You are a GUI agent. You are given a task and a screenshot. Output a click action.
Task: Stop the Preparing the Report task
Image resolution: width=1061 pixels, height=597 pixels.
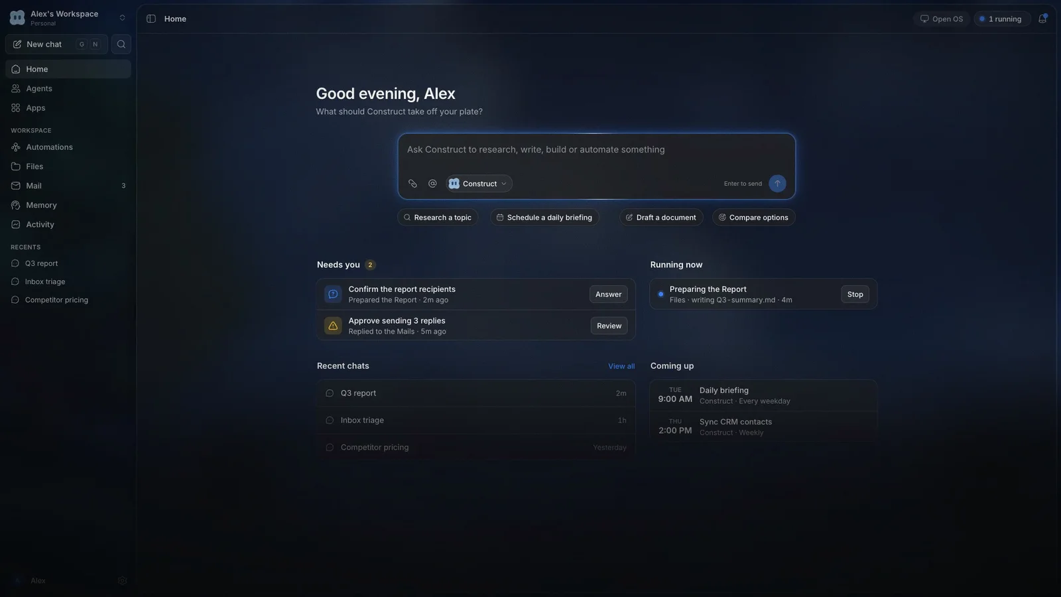[x=855, y=295]
